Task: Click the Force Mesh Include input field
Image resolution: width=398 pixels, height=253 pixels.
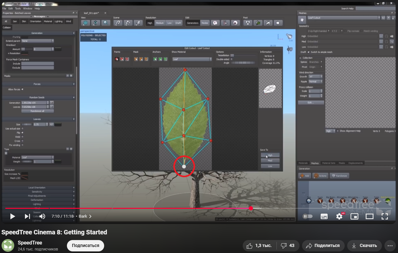Action: 37,63
